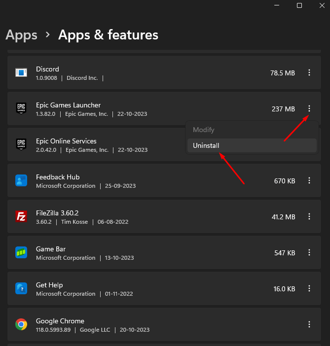330x346 pixels.
Task: Click the Google Chrome icon
Action: (21, 324)
